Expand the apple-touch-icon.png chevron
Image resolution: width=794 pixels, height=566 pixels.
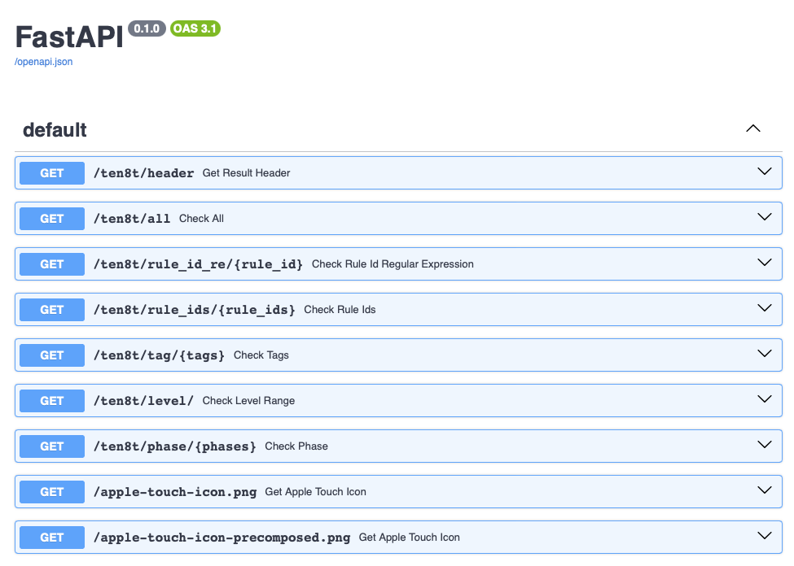(764, 490)
